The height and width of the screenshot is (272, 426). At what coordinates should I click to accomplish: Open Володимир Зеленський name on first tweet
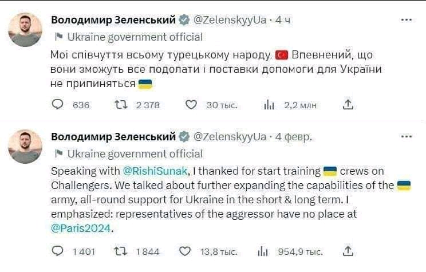[113, 20]
